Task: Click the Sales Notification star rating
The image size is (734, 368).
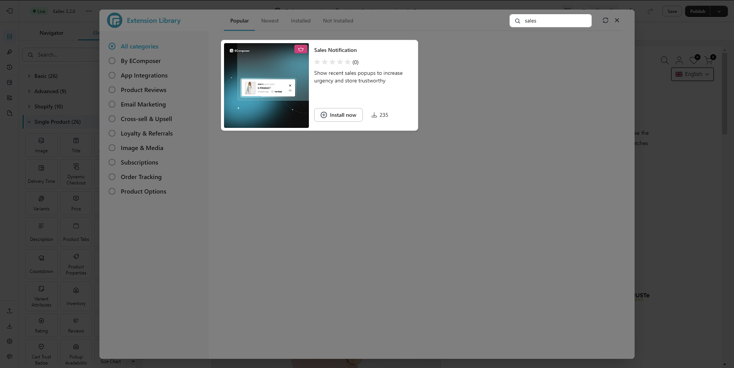Action: tap(332, 62)
